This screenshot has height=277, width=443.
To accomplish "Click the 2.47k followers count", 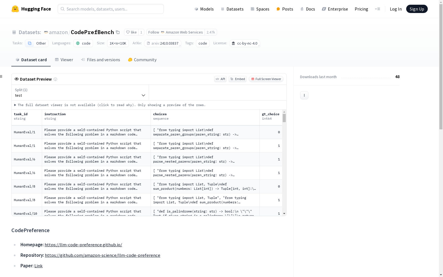I will click(x=211, y=32).
